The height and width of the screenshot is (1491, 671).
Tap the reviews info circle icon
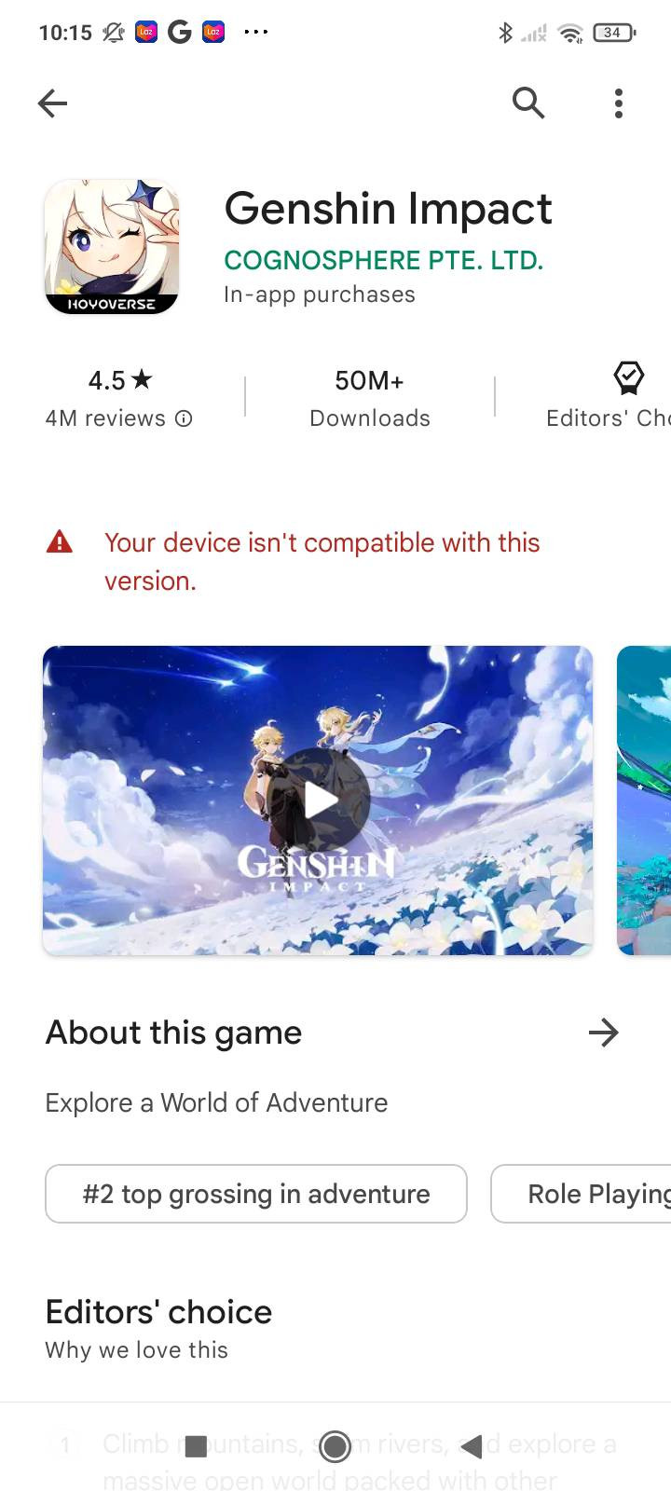[185, 418]
